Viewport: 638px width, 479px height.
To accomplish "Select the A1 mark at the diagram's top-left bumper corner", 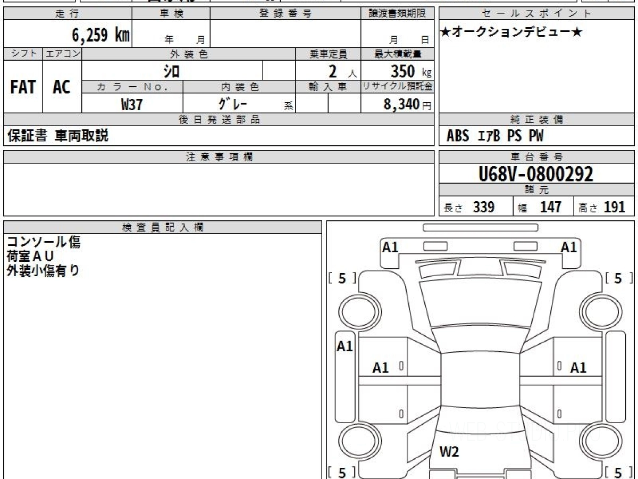I will click(390, 247).
